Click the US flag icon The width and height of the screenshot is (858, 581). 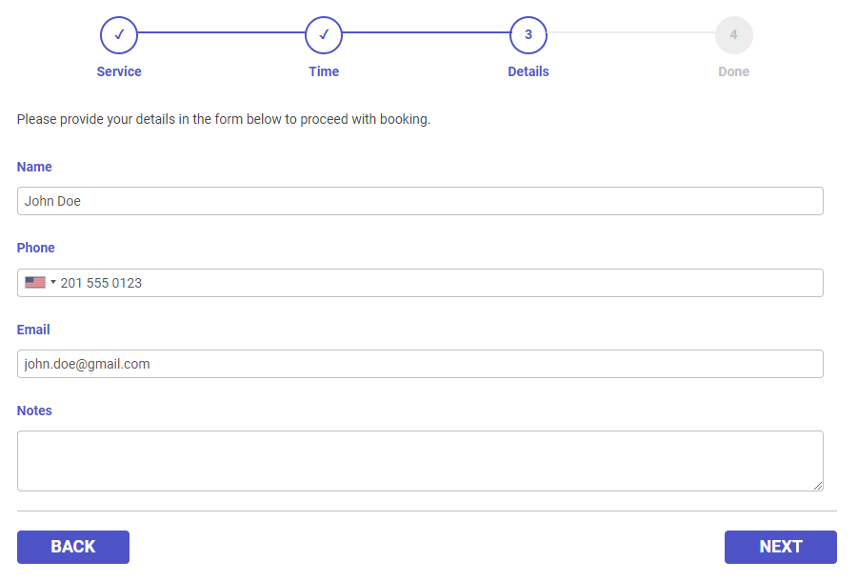point(35,283)
